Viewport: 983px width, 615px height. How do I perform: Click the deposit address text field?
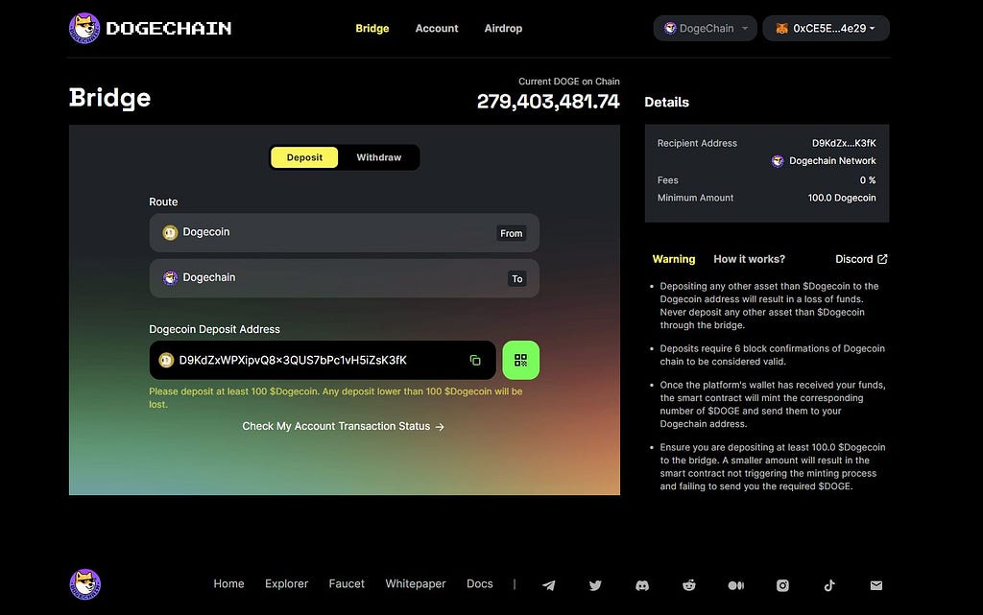click(323, 360)
